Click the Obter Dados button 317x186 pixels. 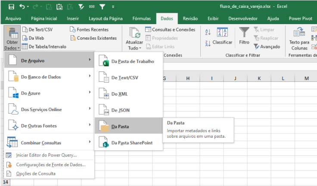pyautogui.click(x=12, y=38)
